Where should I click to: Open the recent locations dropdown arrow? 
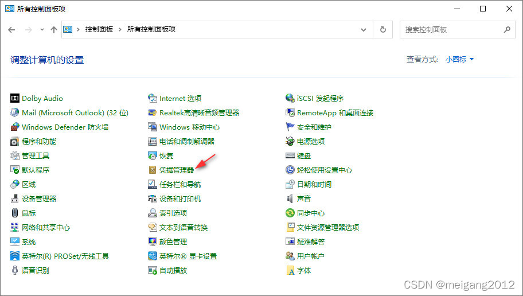tap(42, 30)
